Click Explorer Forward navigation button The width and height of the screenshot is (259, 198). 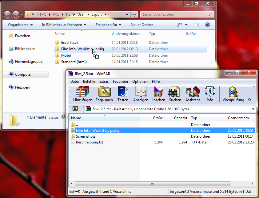click(x=16, y=14)
